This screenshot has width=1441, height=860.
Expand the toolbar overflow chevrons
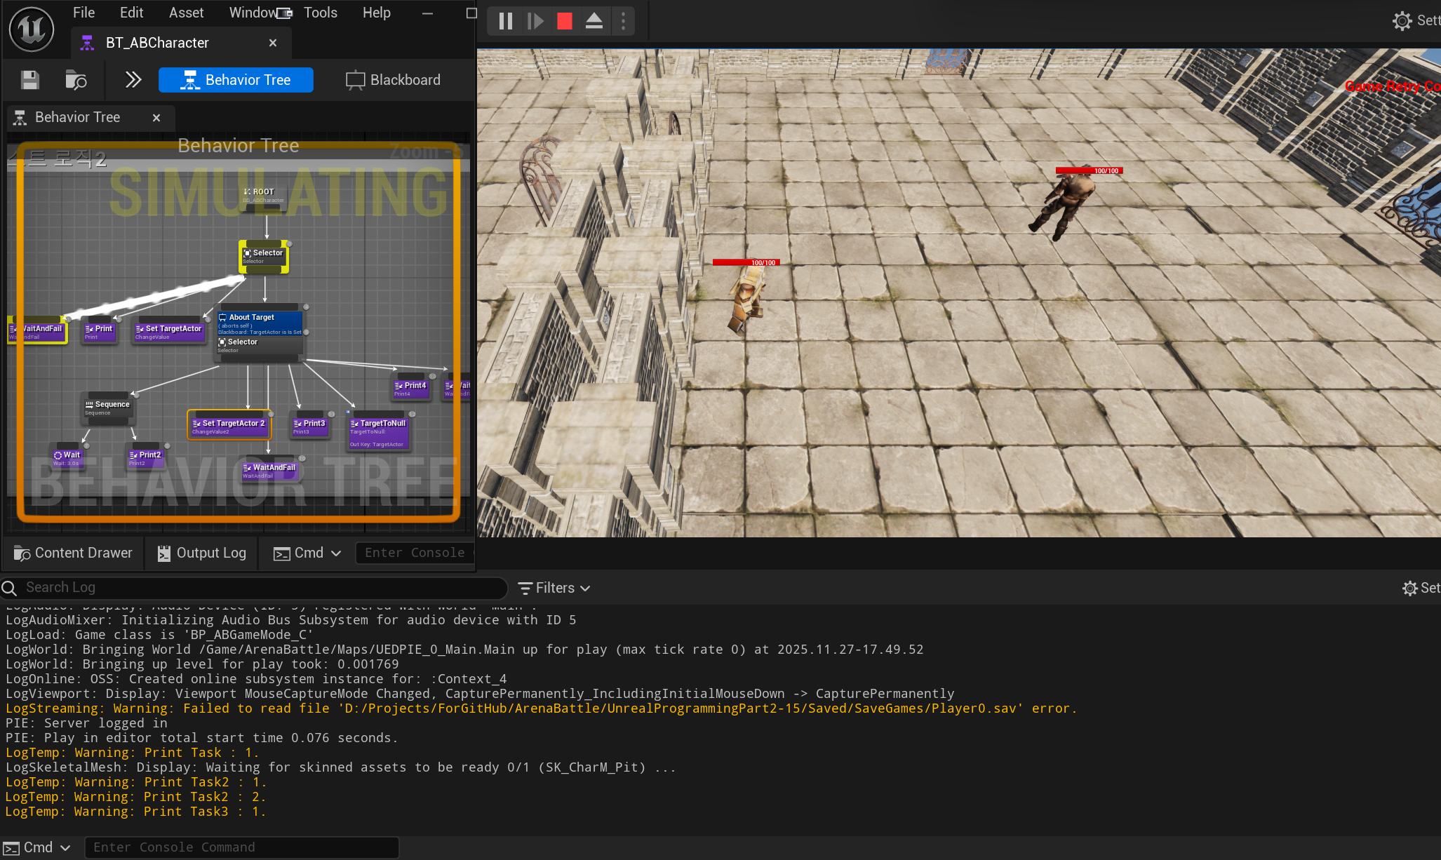133,80
